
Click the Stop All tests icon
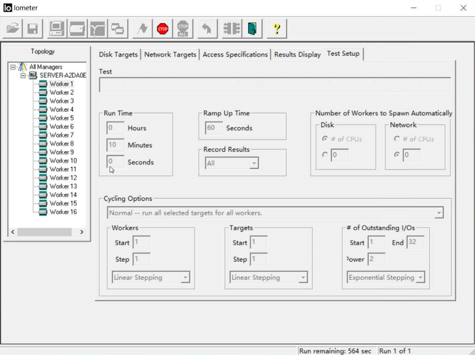click(x=183, y=29)
